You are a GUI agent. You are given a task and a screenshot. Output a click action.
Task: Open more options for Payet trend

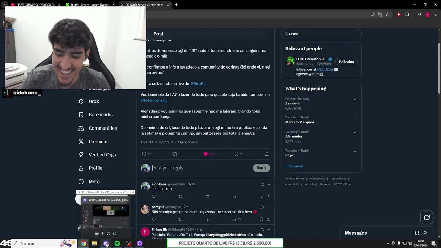point(356,151)
